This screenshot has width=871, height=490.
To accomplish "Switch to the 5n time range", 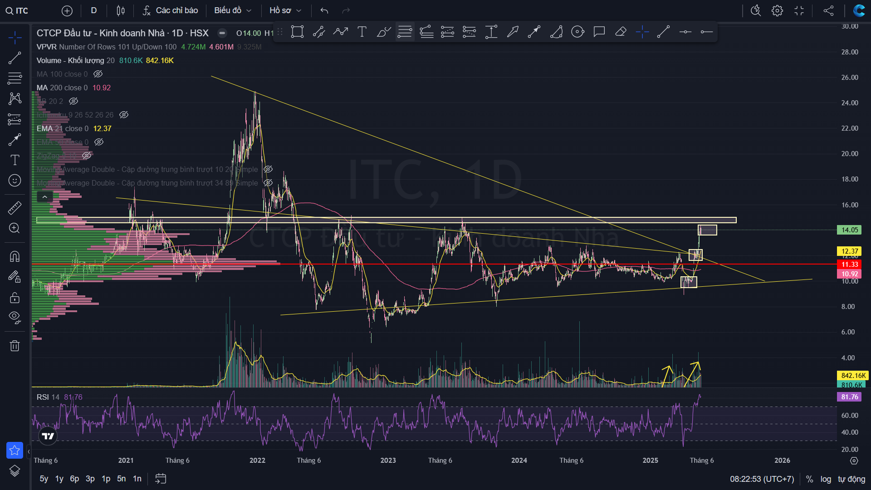I will pos(121,479).
